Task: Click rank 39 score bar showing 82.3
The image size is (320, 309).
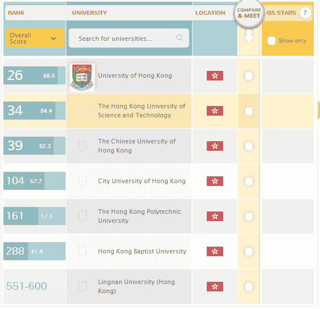Action: (x=35, y=146)
